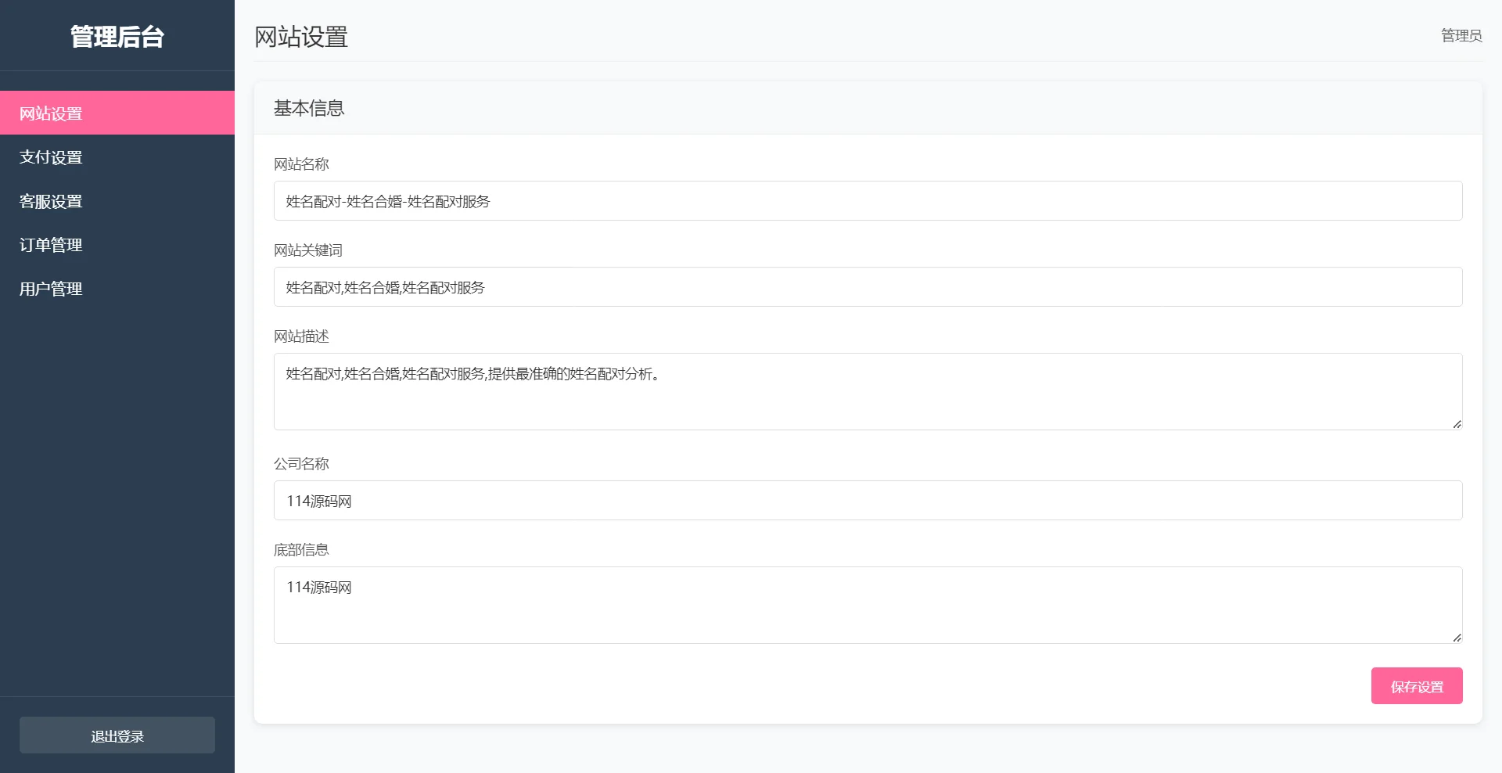Viewport: 1502px width, 773px height.
Task: Click the 退出登录 button
Action: coord(117,735)
